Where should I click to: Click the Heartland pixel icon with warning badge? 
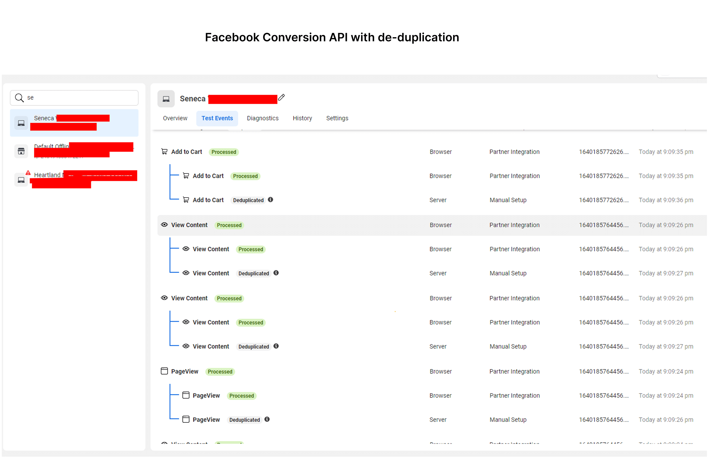(21, 180)
